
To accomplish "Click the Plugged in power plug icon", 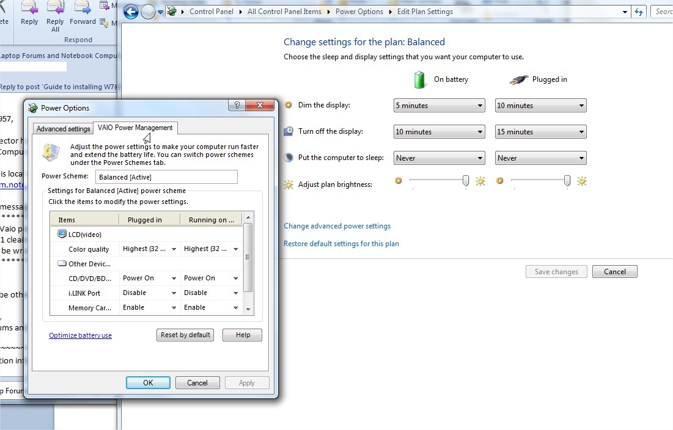I will [x=519, y=80].
